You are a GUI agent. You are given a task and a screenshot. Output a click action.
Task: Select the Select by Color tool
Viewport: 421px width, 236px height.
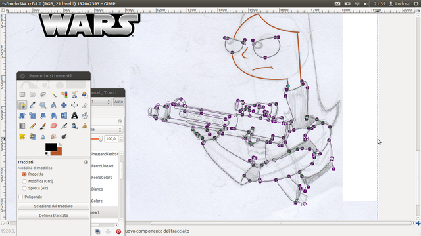coord(64,94)
